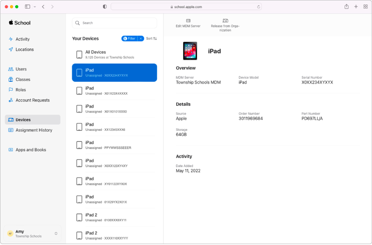Open Locations in the sidebar
372x245 pixels.
(24, 49)
